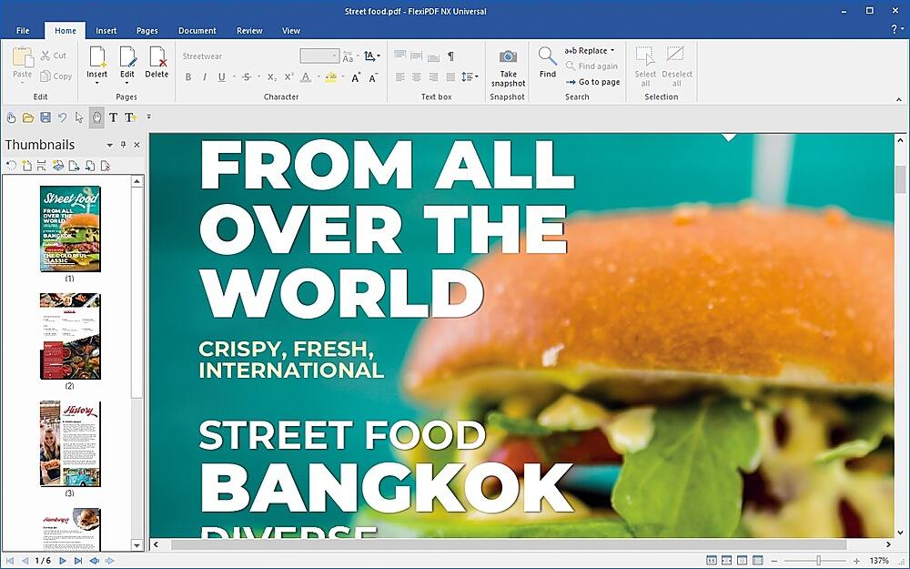
Task: Pin the Thumbnails panel
Action: (x=123, y=145)
